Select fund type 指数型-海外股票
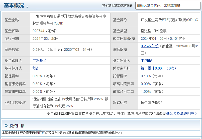202x139 pixels. tap(154, 31)
